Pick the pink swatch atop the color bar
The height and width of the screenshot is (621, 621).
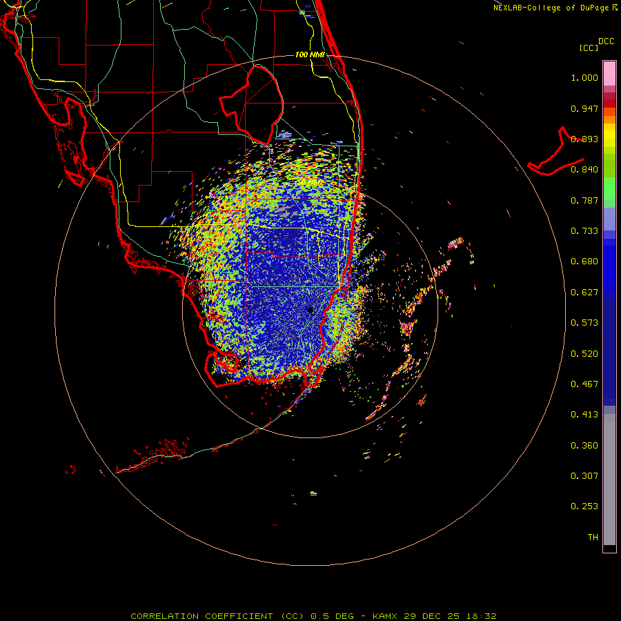coord(609,74)
